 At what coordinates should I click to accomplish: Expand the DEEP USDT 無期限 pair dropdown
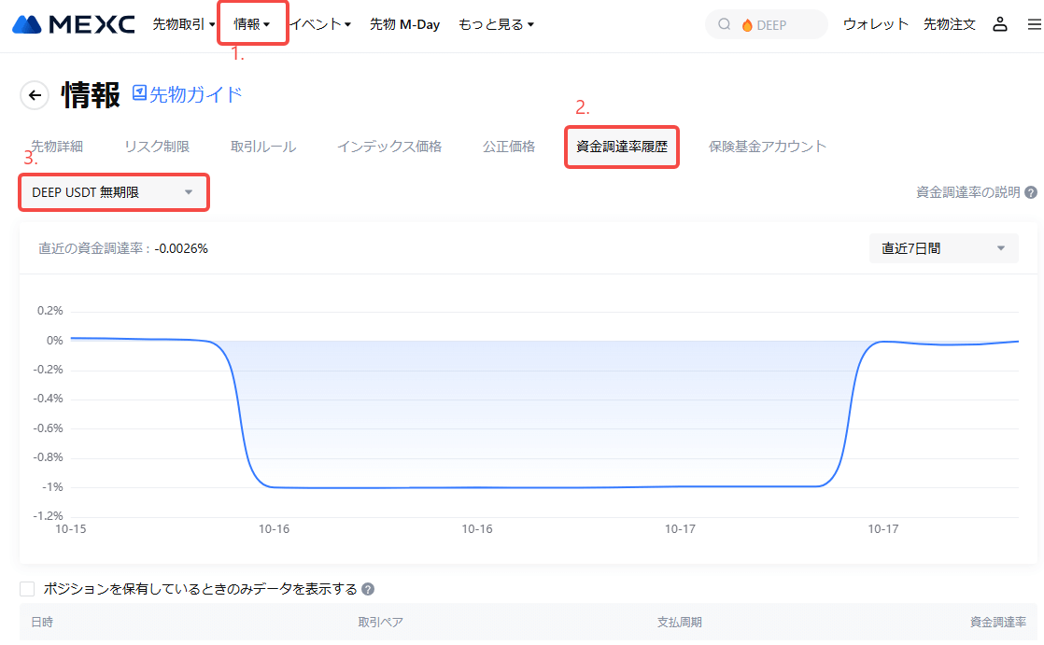coord(113,192)
